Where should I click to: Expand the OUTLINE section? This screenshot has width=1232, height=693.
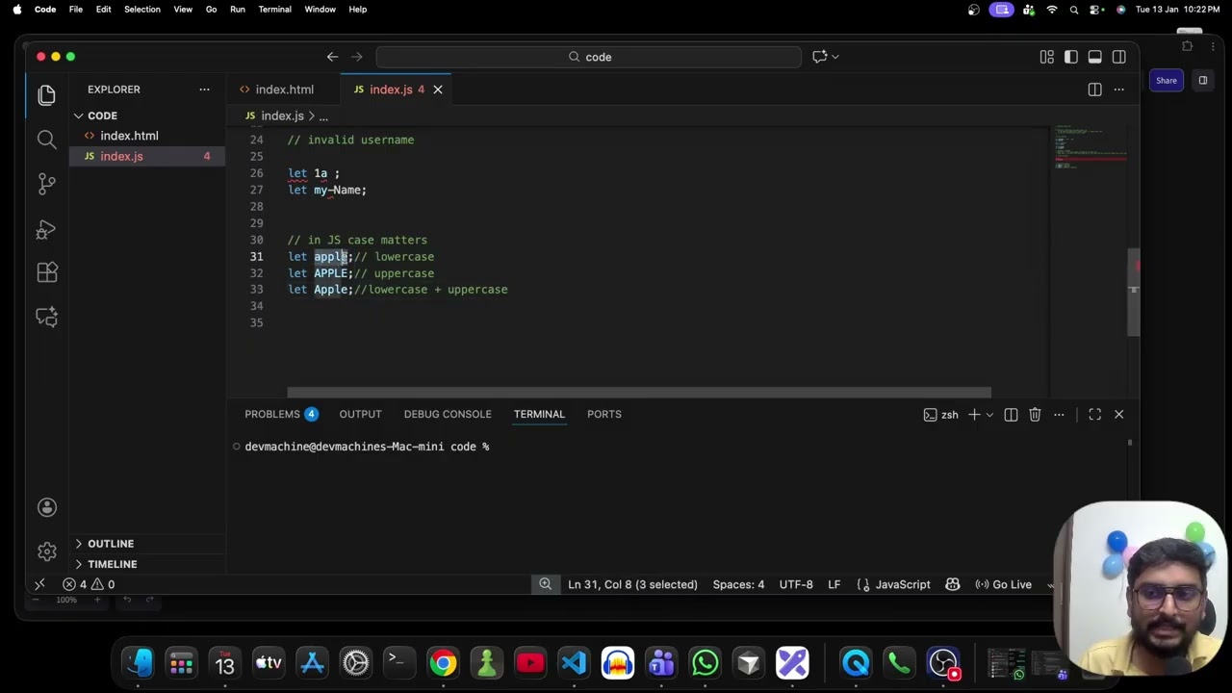(111, 544)
